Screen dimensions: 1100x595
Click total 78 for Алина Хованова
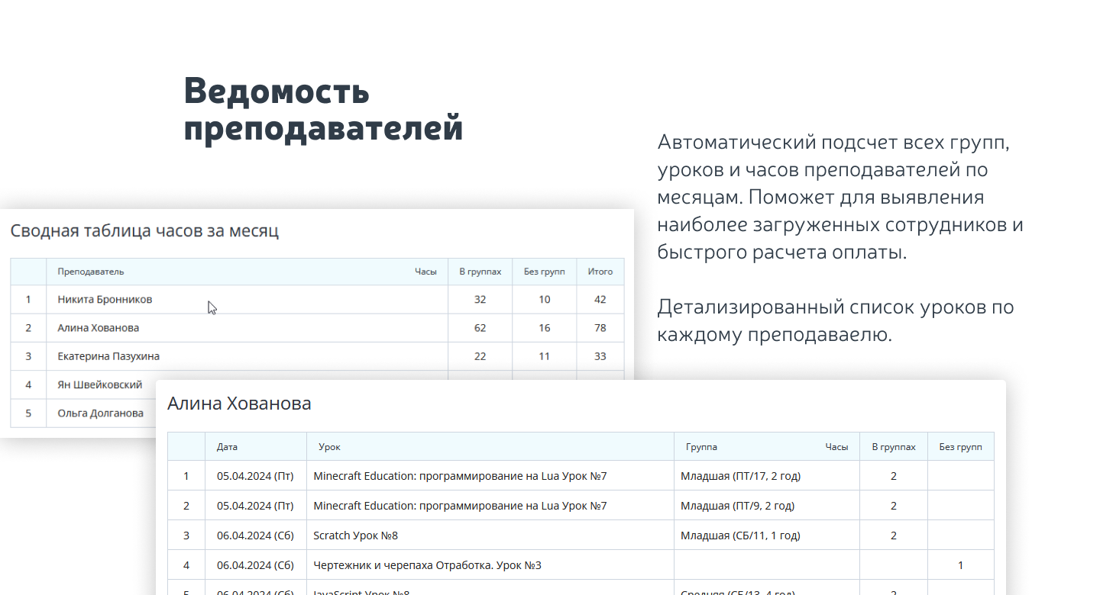tap(600, 328)
